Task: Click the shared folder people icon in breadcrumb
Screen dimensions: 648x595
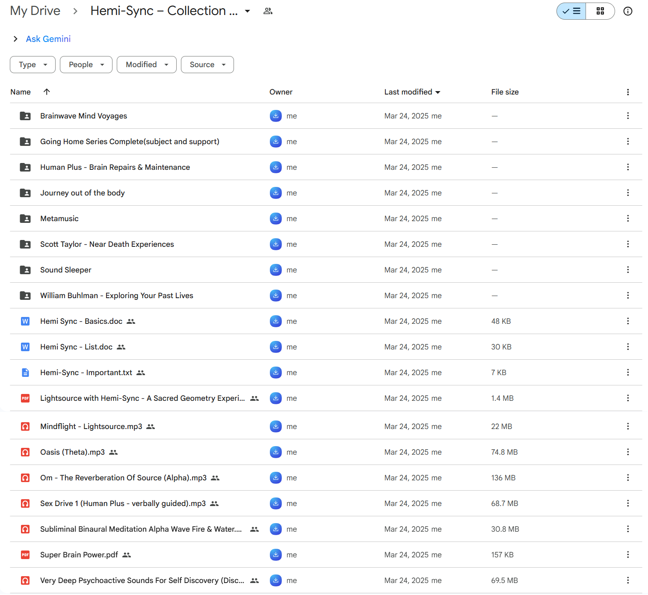Action: [x=268, y=11]
